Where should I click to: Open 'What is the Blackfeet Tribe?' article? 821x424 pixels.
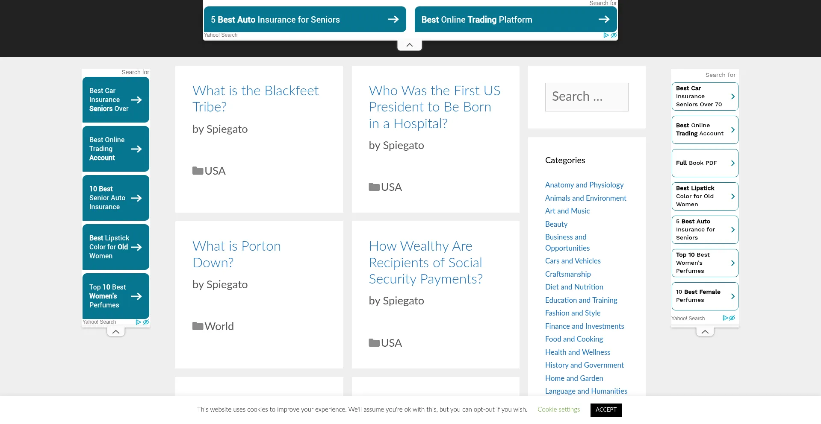click(x=255, y=99)
